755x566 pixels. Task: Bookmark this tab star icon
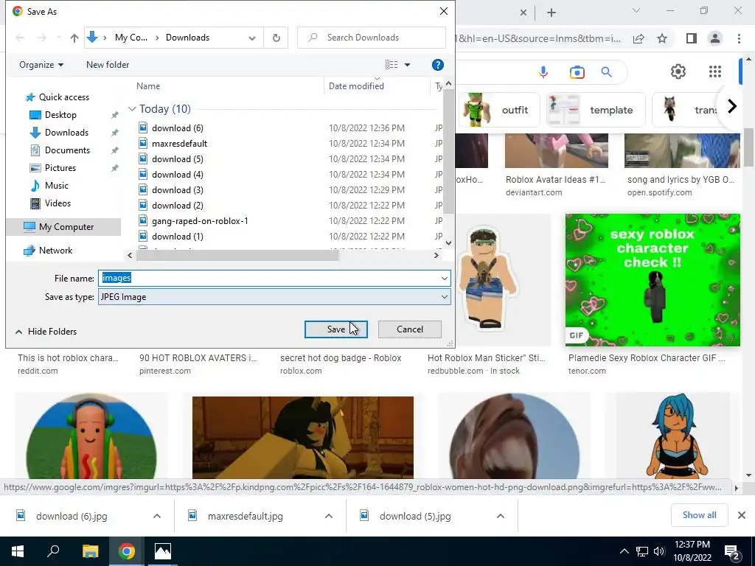(662, 38)
